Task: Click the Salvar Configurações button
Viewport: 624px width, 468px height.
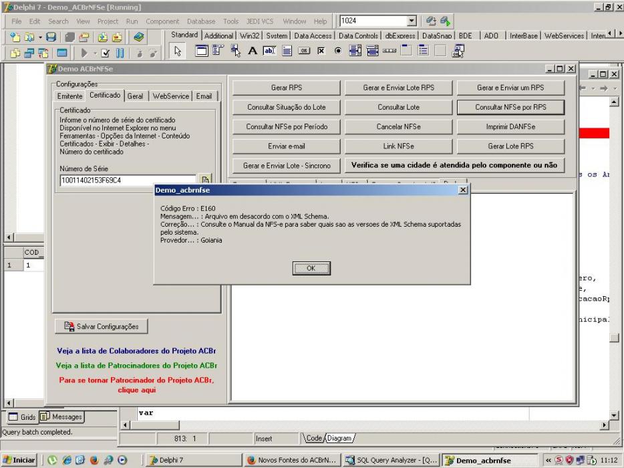Action: (102, 326)
